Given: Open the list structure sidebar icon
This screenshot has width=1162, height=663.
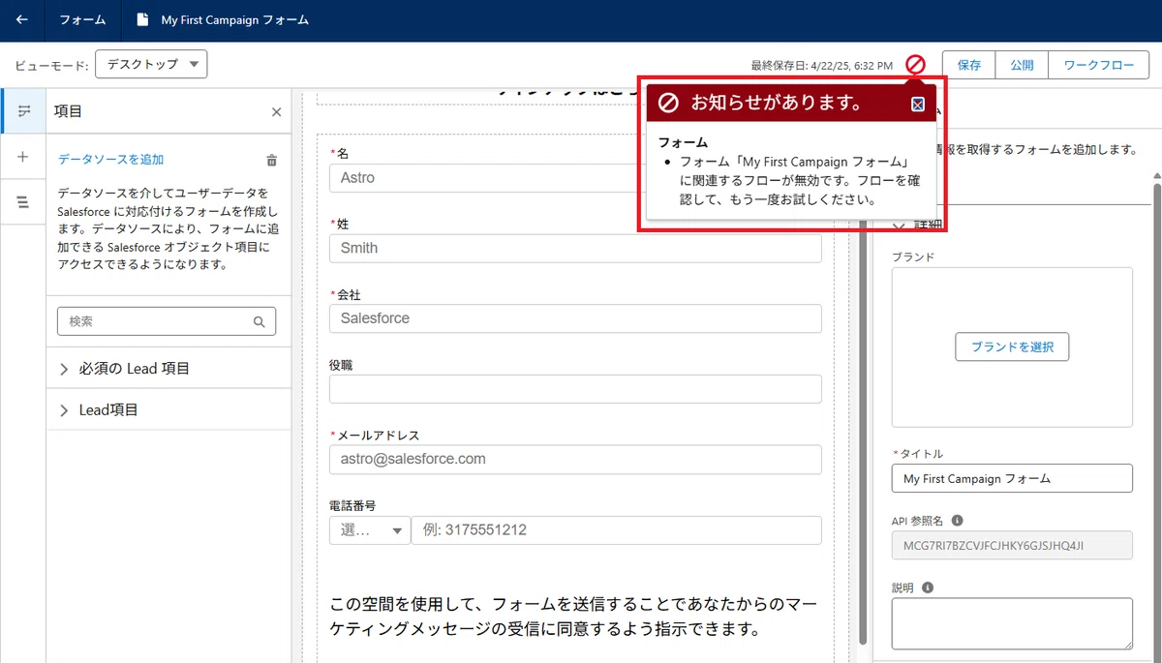Looking at the screenshot, I should coord(23,201).
